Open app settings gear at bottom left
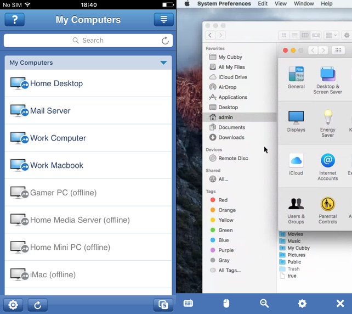The height and width of the screenshot is (314, 352). (x=13, y=305)
